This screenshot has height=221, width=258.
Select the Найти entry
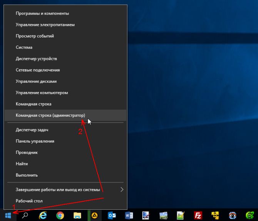pyautogui.click(x=65, y=164)
